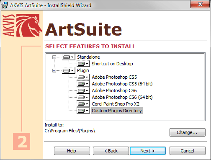Select the Adobe Photoshop CS5 item
The height and width of the screenshot is (160, 211).
[114, 77]
